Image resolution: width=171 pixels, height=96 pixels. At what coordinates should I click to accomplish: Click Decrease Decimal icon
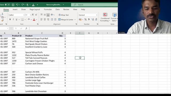[x=96, y=19]
